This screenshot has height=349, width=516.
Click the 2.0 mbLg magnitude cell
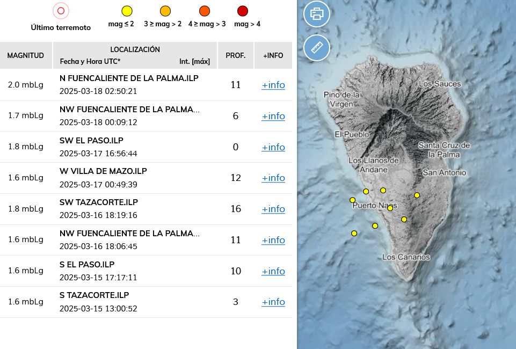[26, 85]
